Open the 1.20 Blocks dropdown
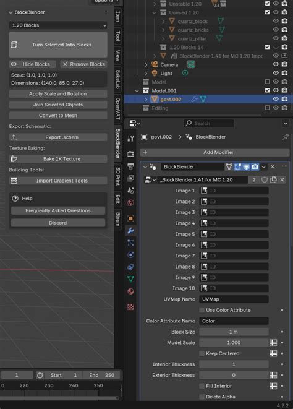The width and height of the screenshot is (293, 409). [58, 25]
